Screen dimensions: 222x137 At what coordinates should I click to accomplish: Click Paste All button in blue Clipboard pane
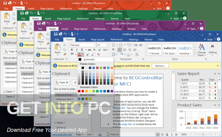click(x=62, y=83)
